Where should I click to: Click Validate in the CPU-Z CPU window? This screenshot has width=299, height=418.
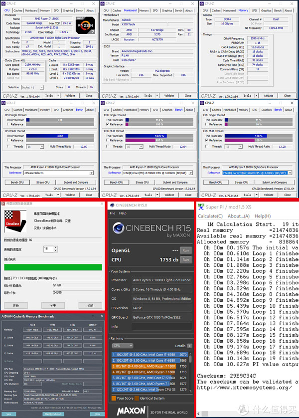(70, 95)
